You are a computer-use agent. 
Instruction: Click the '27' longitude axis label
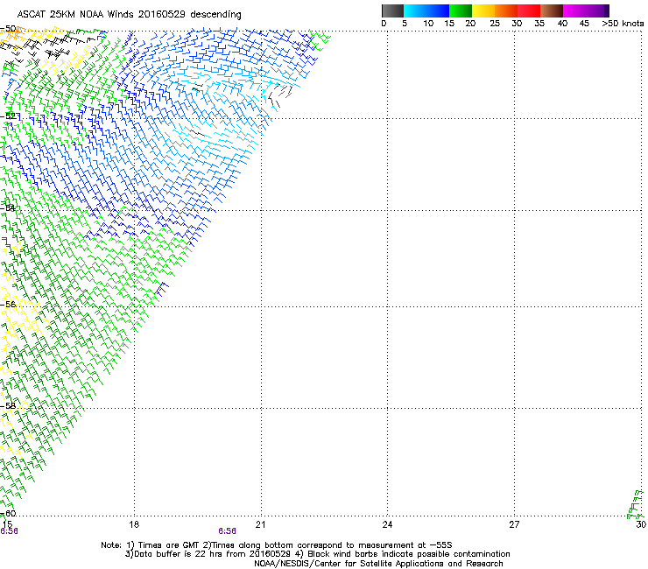(514, 524)
